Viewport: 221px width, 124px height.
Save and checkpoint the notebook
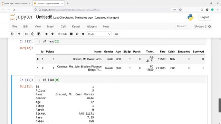click(12, 34)
